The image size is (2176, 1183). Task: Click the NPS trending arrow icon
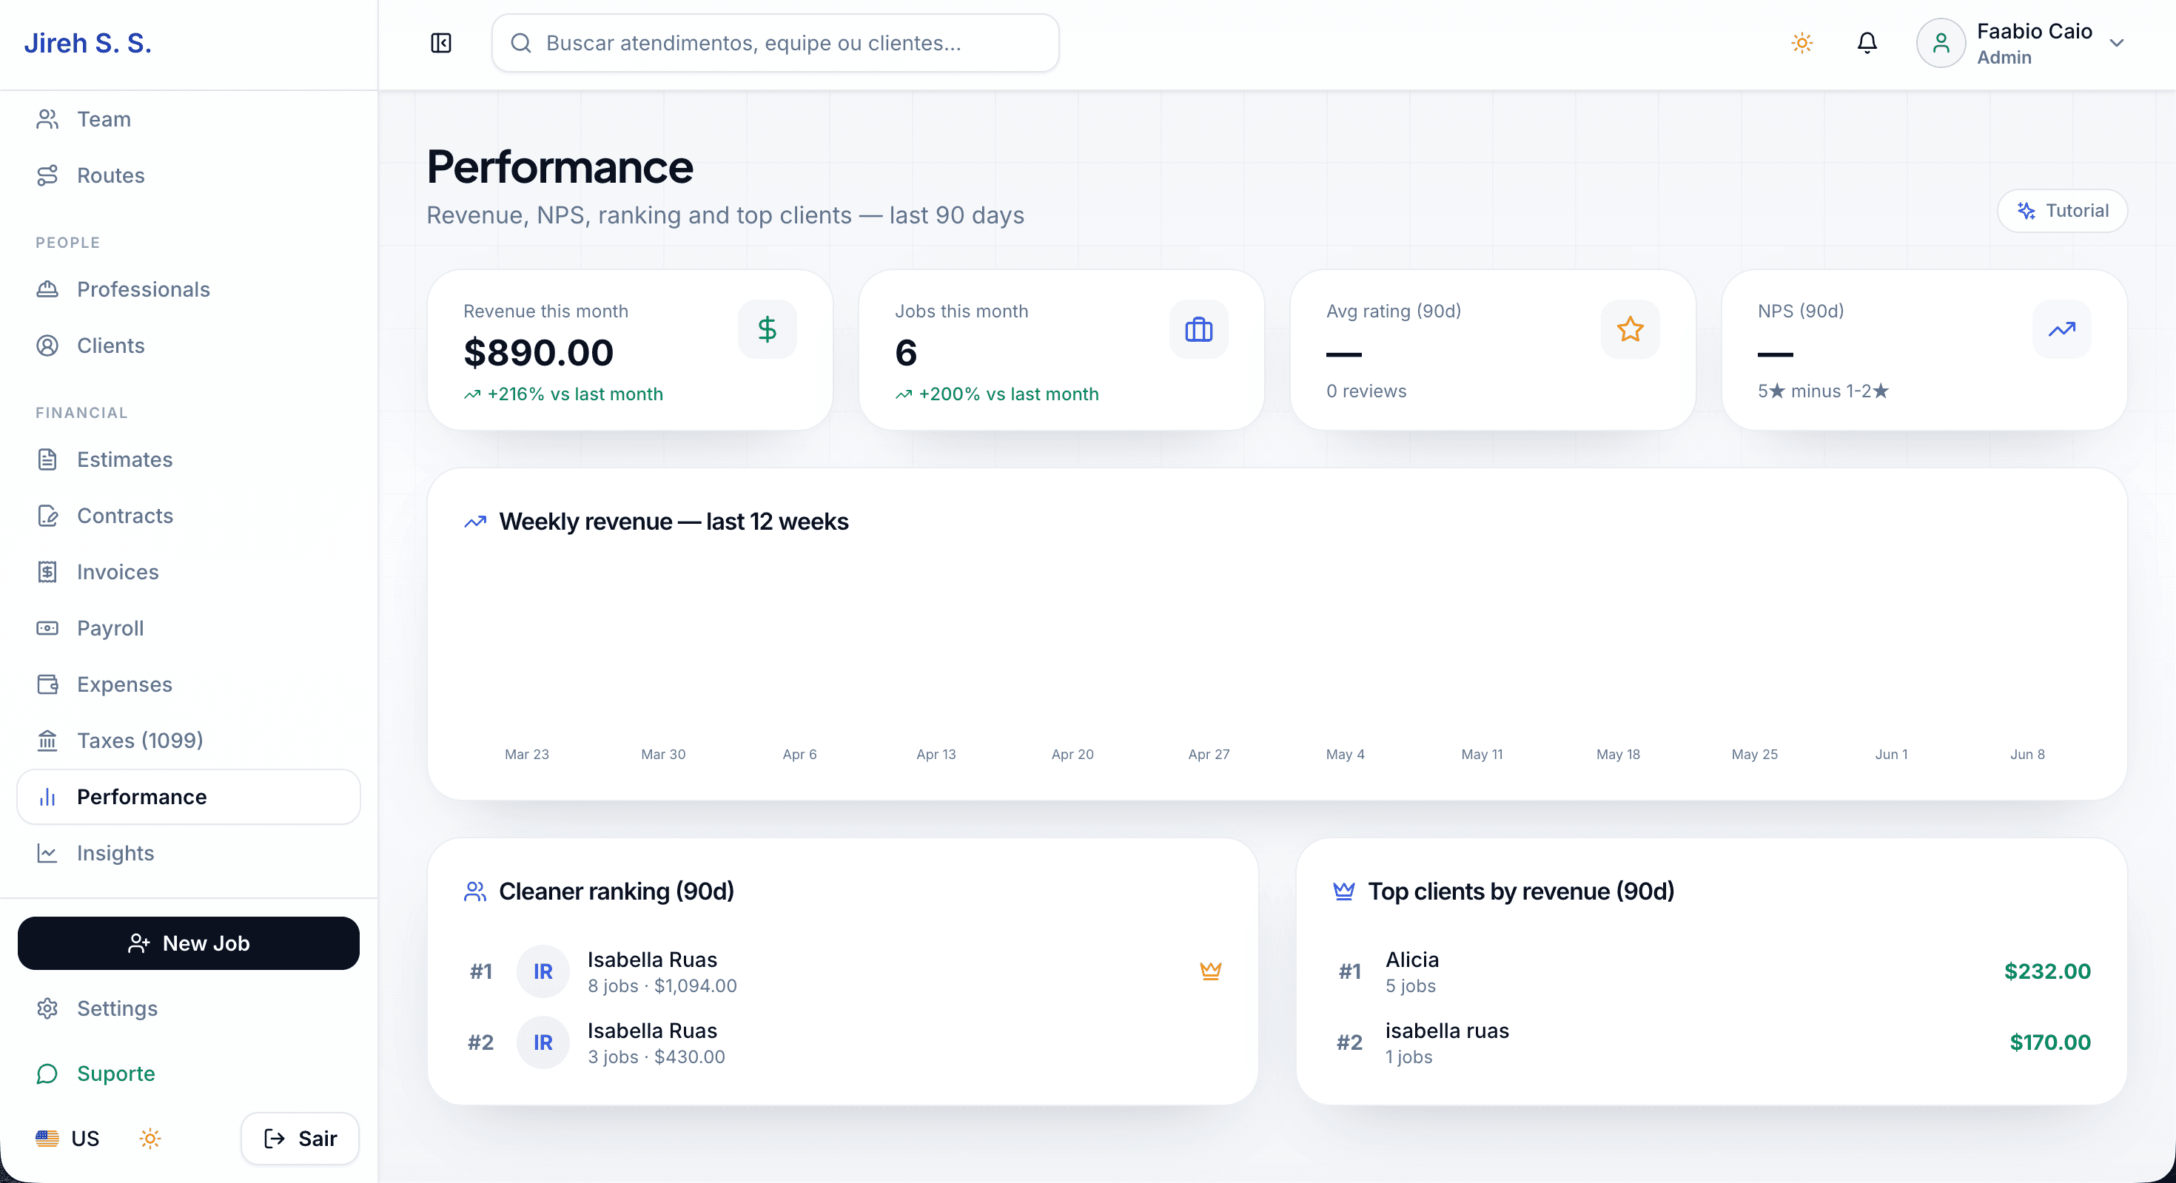click(2062, 329)
